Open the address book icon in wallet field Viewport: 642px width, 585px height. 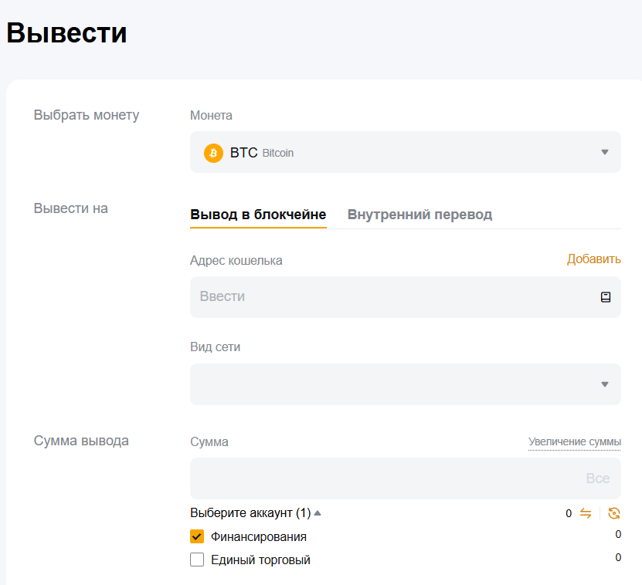coord(606,297)
